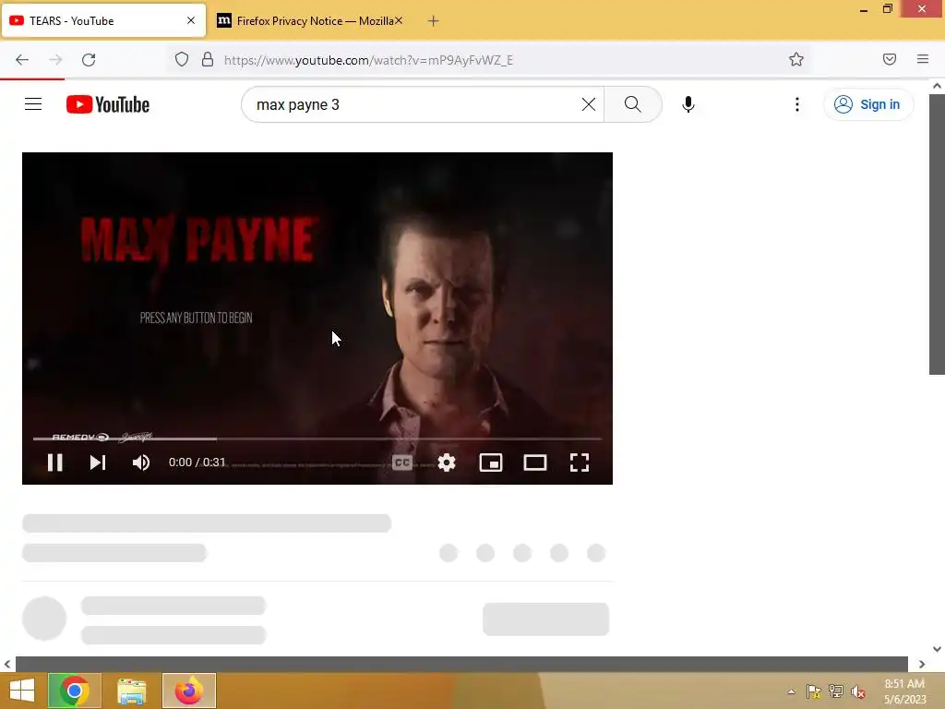945x709 pixels.
Task: Switch to theater mode
Action: 535,463
